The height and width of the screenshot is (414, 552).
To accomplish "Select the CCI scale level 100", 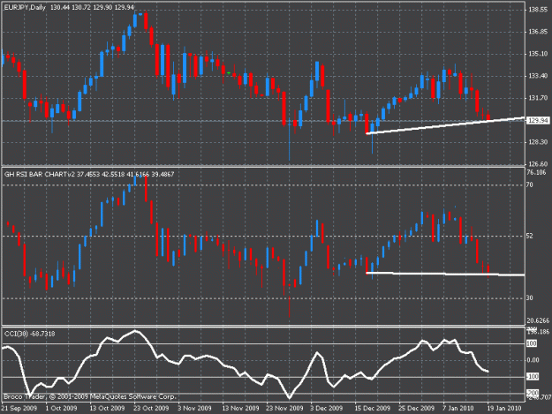I will pyautogui.click(x=532, y=343).
